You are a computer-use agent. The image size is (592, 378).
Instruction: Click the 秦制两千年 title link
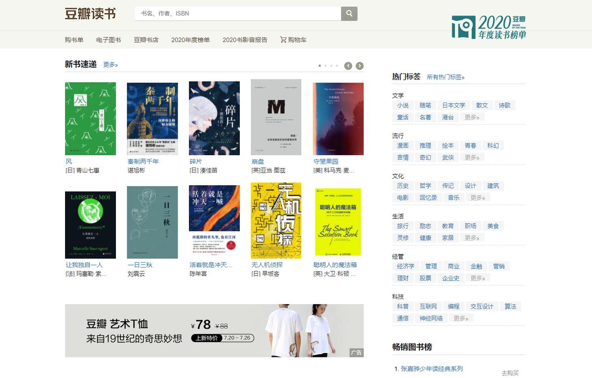pyautogui.click(x=143, y=161)
